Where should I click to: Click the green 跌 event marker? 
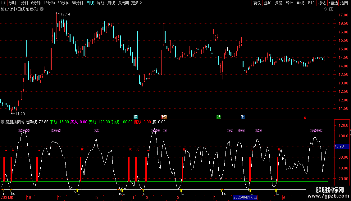[x=219, y=117]
